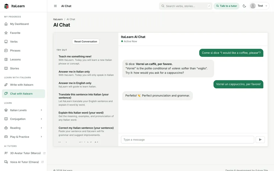Image resolution: width=274 pixels, height=171 pixels.
Task: Click the Reading sidebar icon
Action: point(6,128)
